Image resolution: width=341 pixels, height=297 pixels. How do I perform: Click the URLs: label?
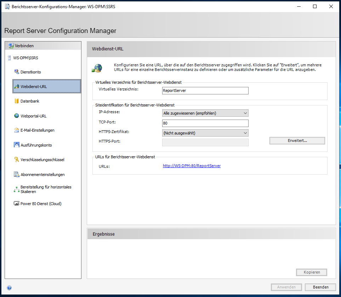104,166
